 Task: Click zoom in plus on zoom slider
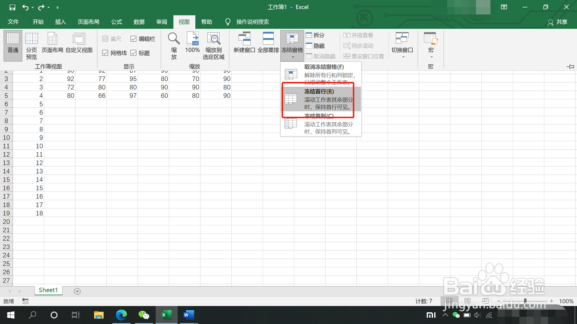pos(551,301)
